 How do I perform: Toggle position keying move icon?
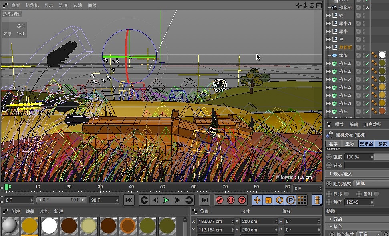point(257,200)
